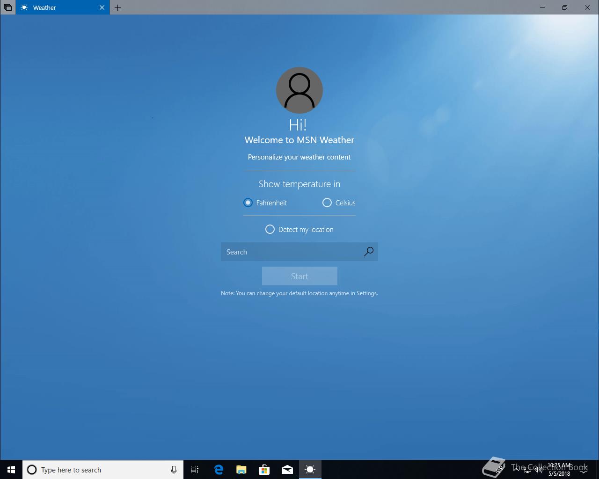Viewport: 599px width, 479px height.
Task: Show hidden tray icons chevron
Action: pos(516,470)
